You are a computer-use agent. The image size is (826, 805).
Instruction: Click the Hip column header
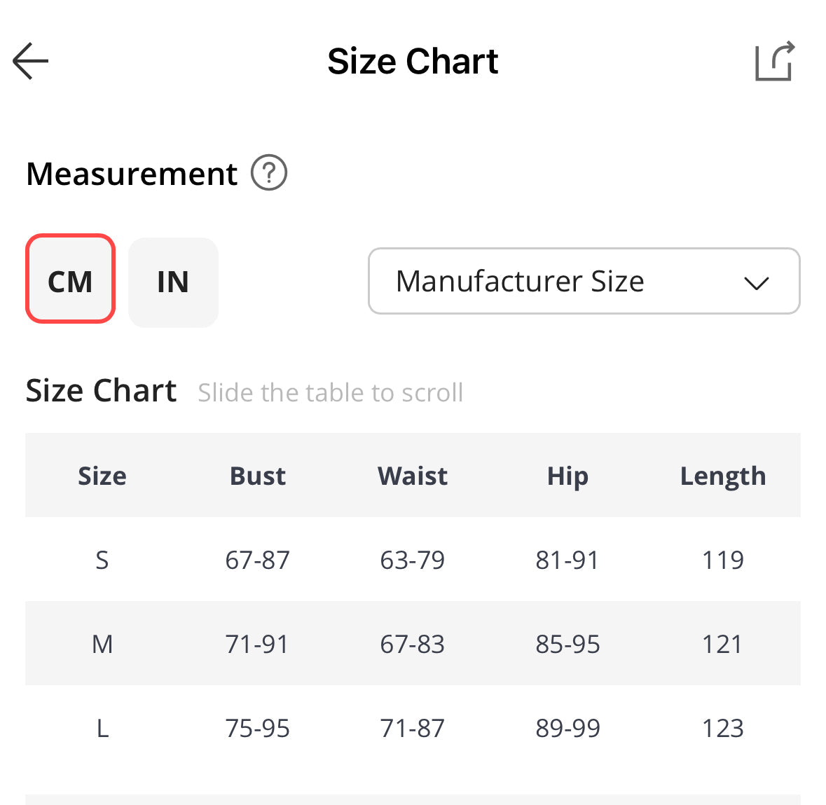[x=567, y=476]
